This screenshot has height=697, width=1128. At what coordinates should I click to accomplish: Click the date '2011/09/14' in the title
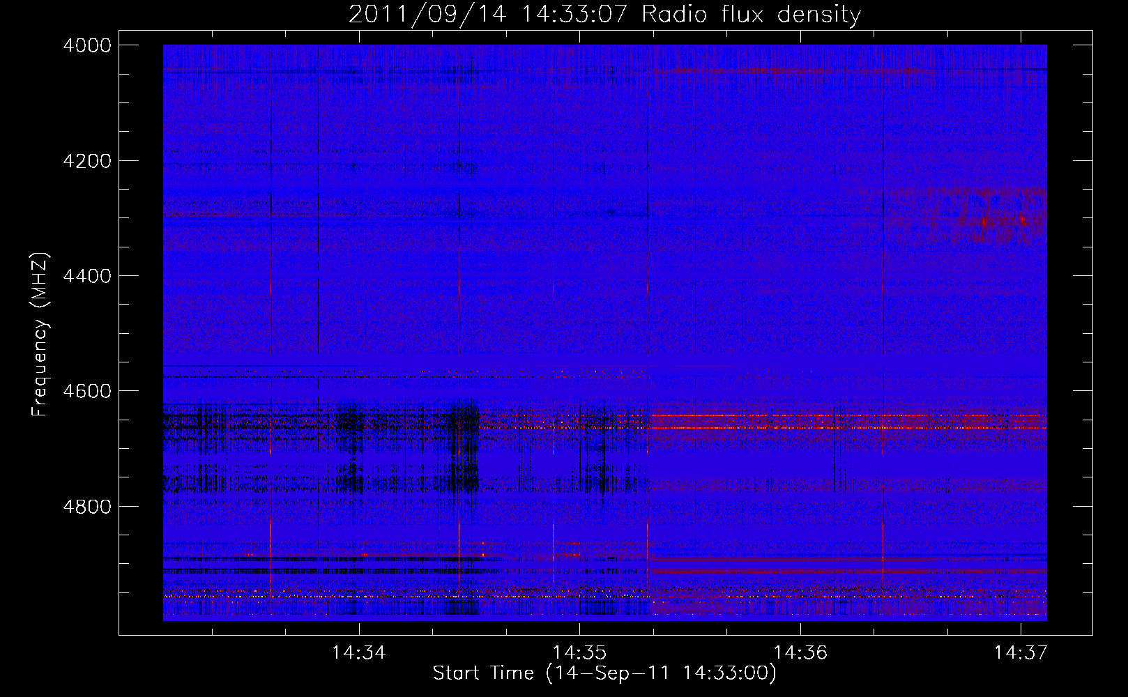point(427,15)
